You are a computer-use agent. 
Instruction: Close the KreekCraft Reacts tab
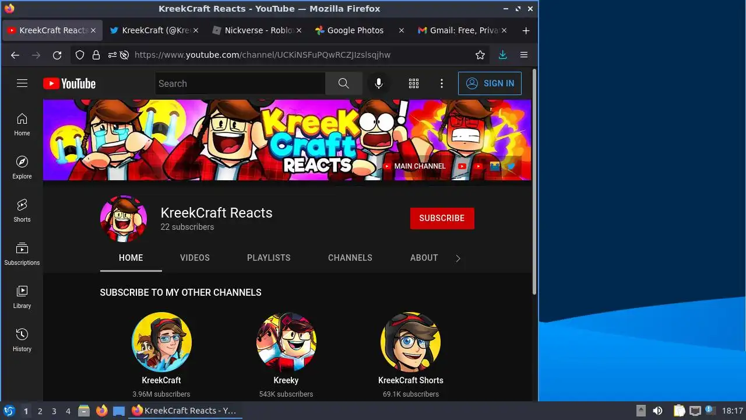click(93, 30)
